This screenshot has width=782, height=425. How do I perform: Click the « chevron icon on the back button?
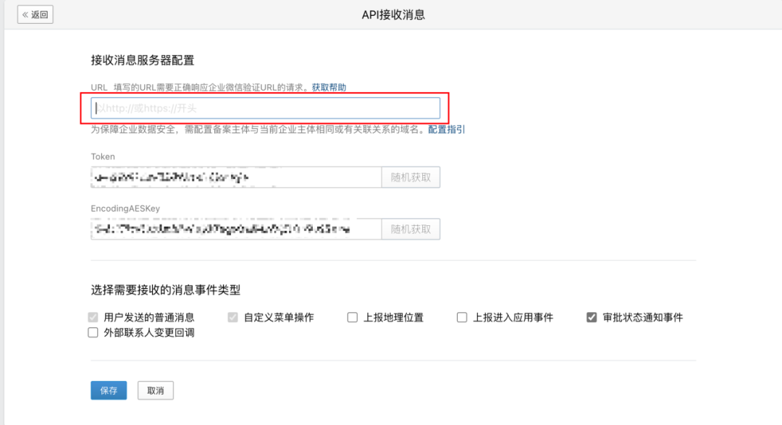(x=25, y=14)
